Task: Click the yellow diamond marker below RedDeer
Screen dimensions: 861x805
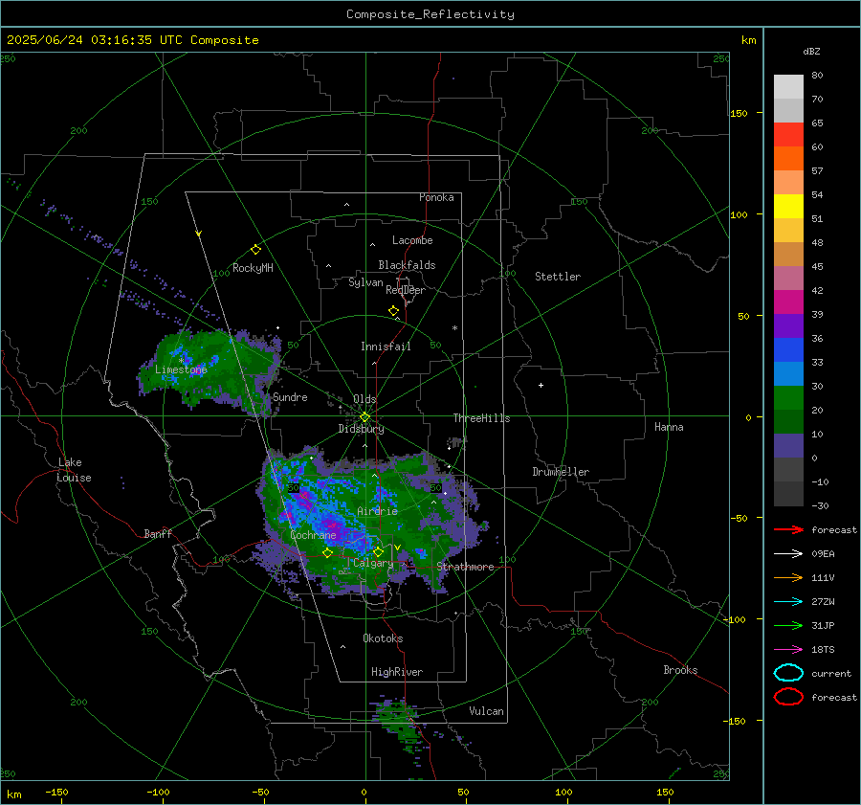Action: (393, 311)
